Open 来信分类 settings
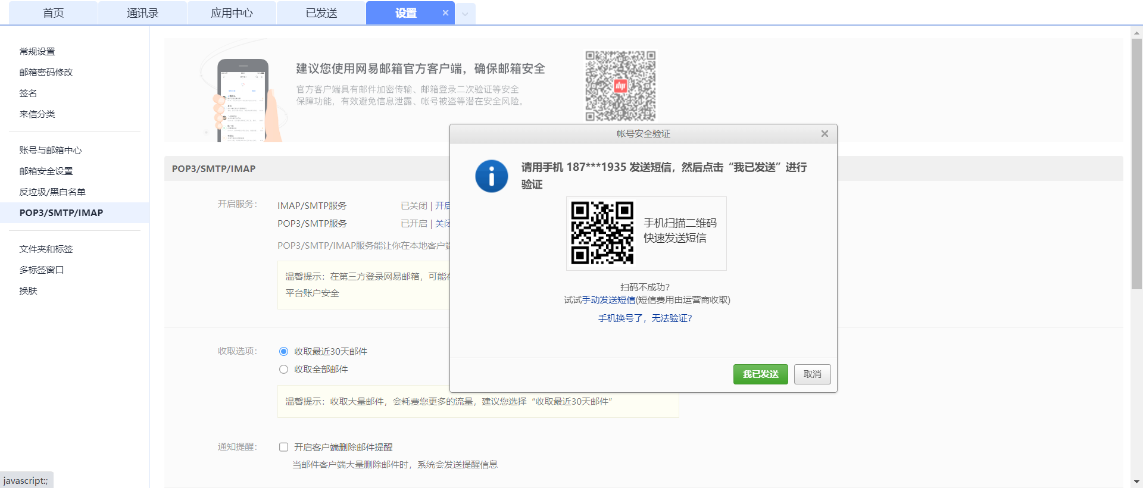This screenshot has width=1143, height=488. [x=37, y=114]
